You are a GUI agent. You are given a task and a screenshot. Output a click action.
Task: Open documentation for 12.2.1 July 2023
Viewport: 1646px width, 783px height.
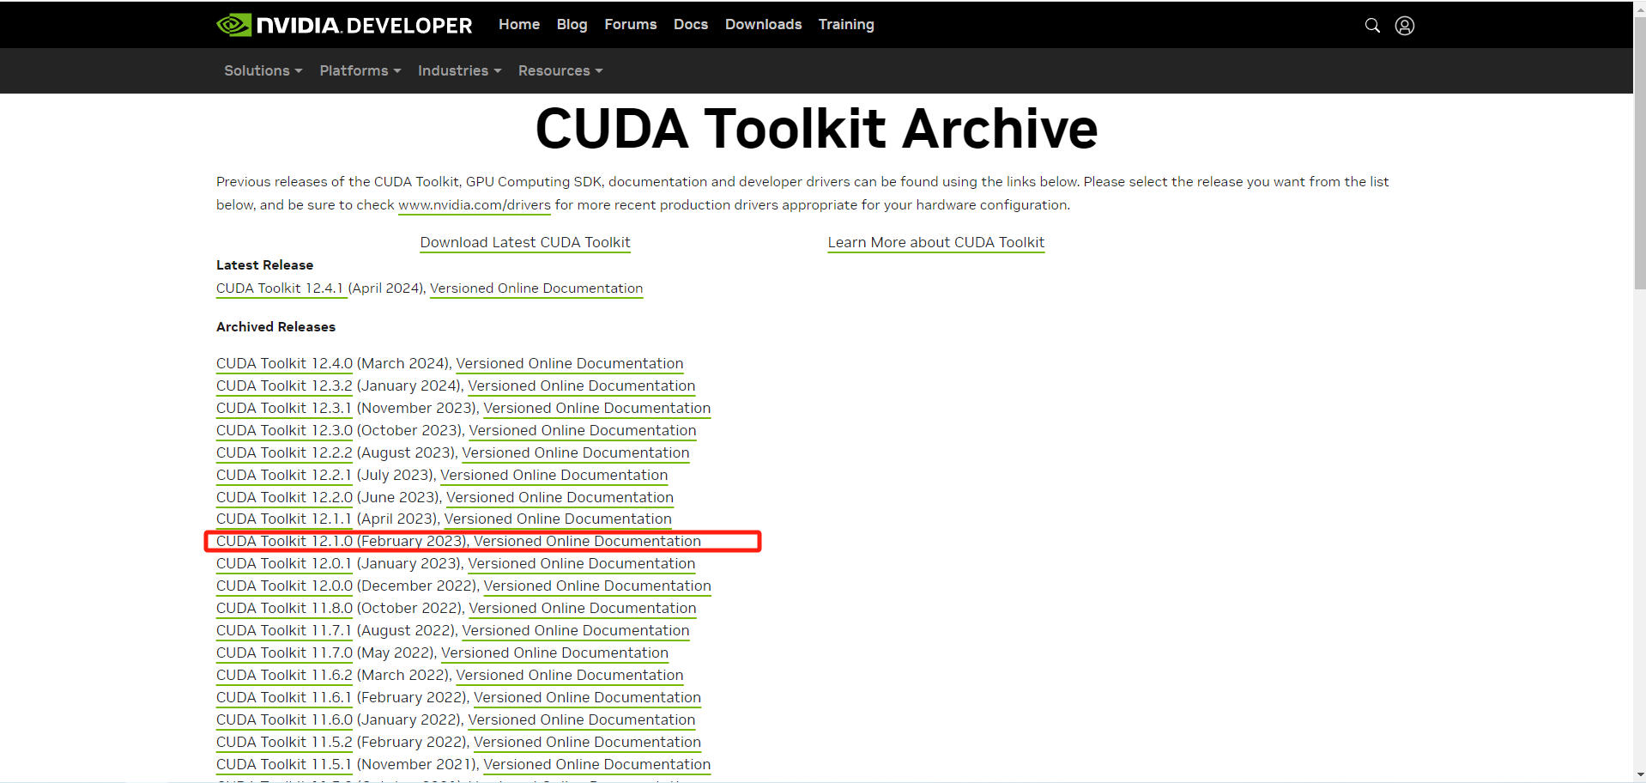point(554,476)
